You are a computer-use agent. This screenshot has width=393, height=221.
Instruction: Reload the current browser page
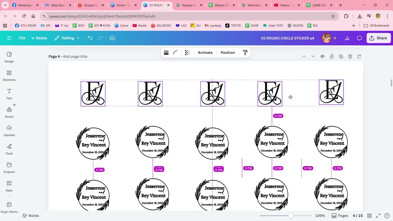point(24,16)
